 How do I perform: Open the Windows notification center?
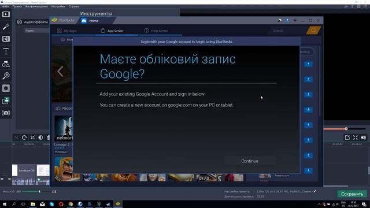click(x=364, y=204)
